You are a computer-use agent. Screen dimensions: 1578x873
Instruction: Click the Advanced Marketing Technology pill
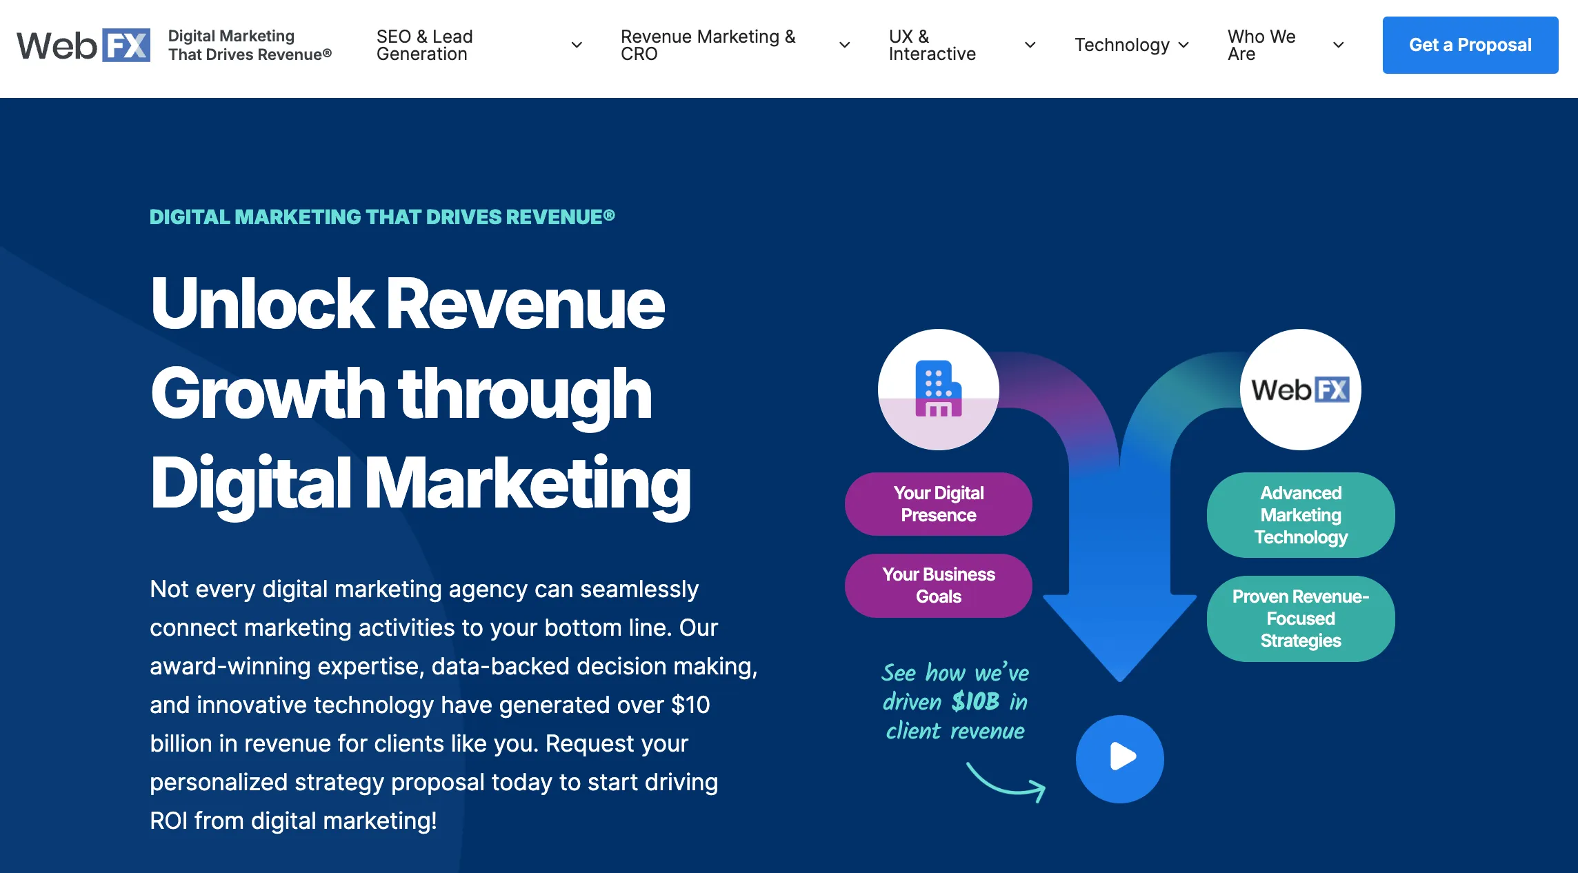coord(1300,515)
